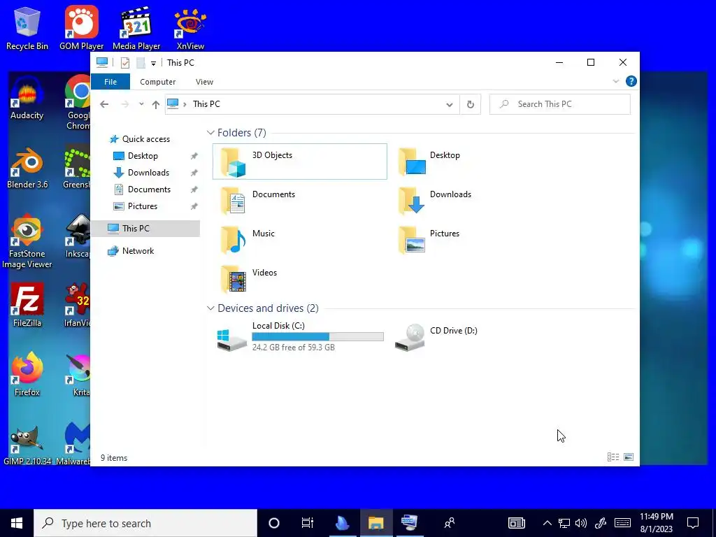Click the This PC address breadcrumb
Viewport: 716px width, 537px height.
pyautogui.click(x=206, y=104)
